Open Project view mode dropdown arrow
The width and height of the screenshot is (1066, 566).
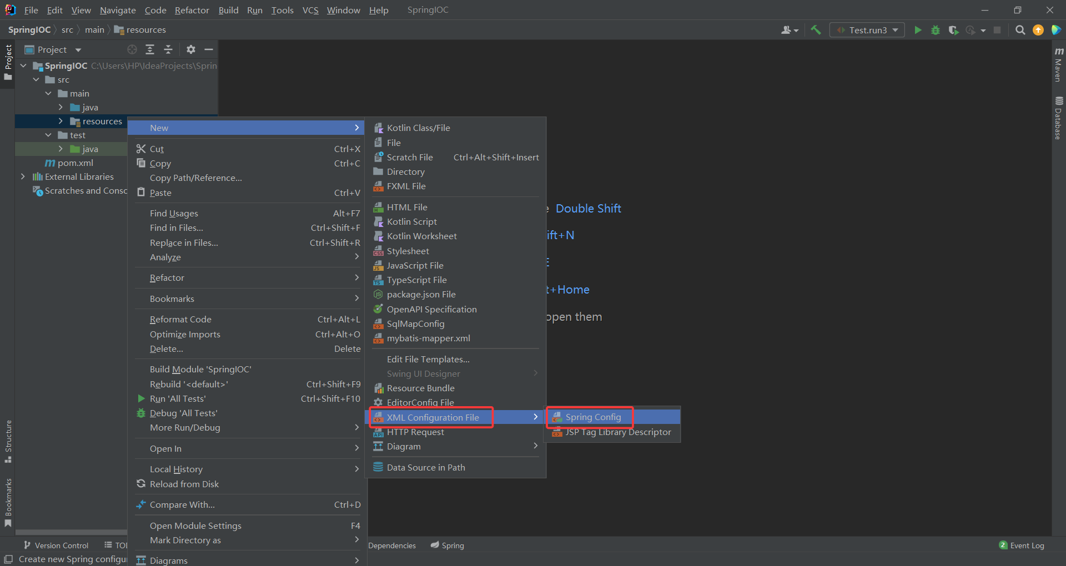pos(78,50)
